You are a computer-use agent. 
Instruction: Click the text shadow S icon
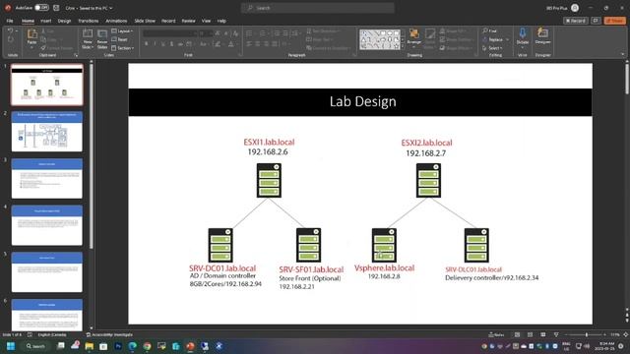[171, 44]
